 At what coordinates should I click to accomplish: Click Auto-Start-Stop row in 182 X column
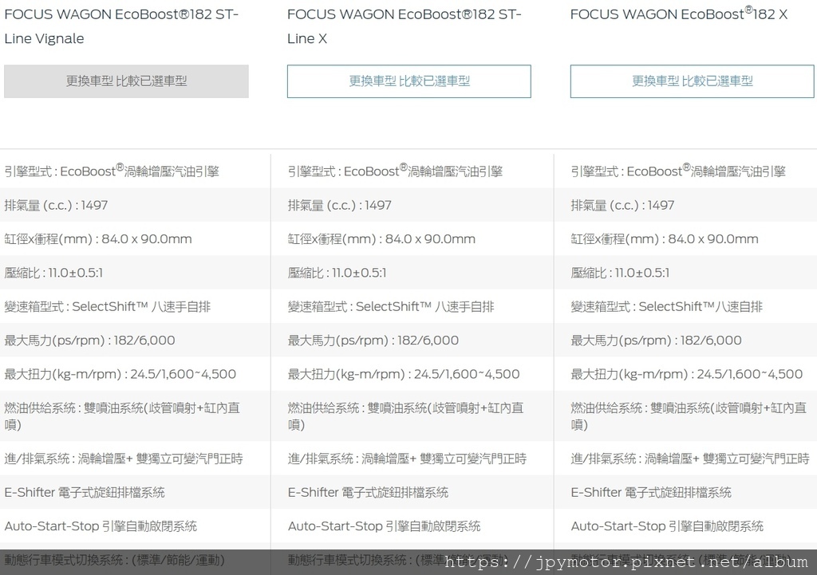pyautogui.click(x=685, y=526)
